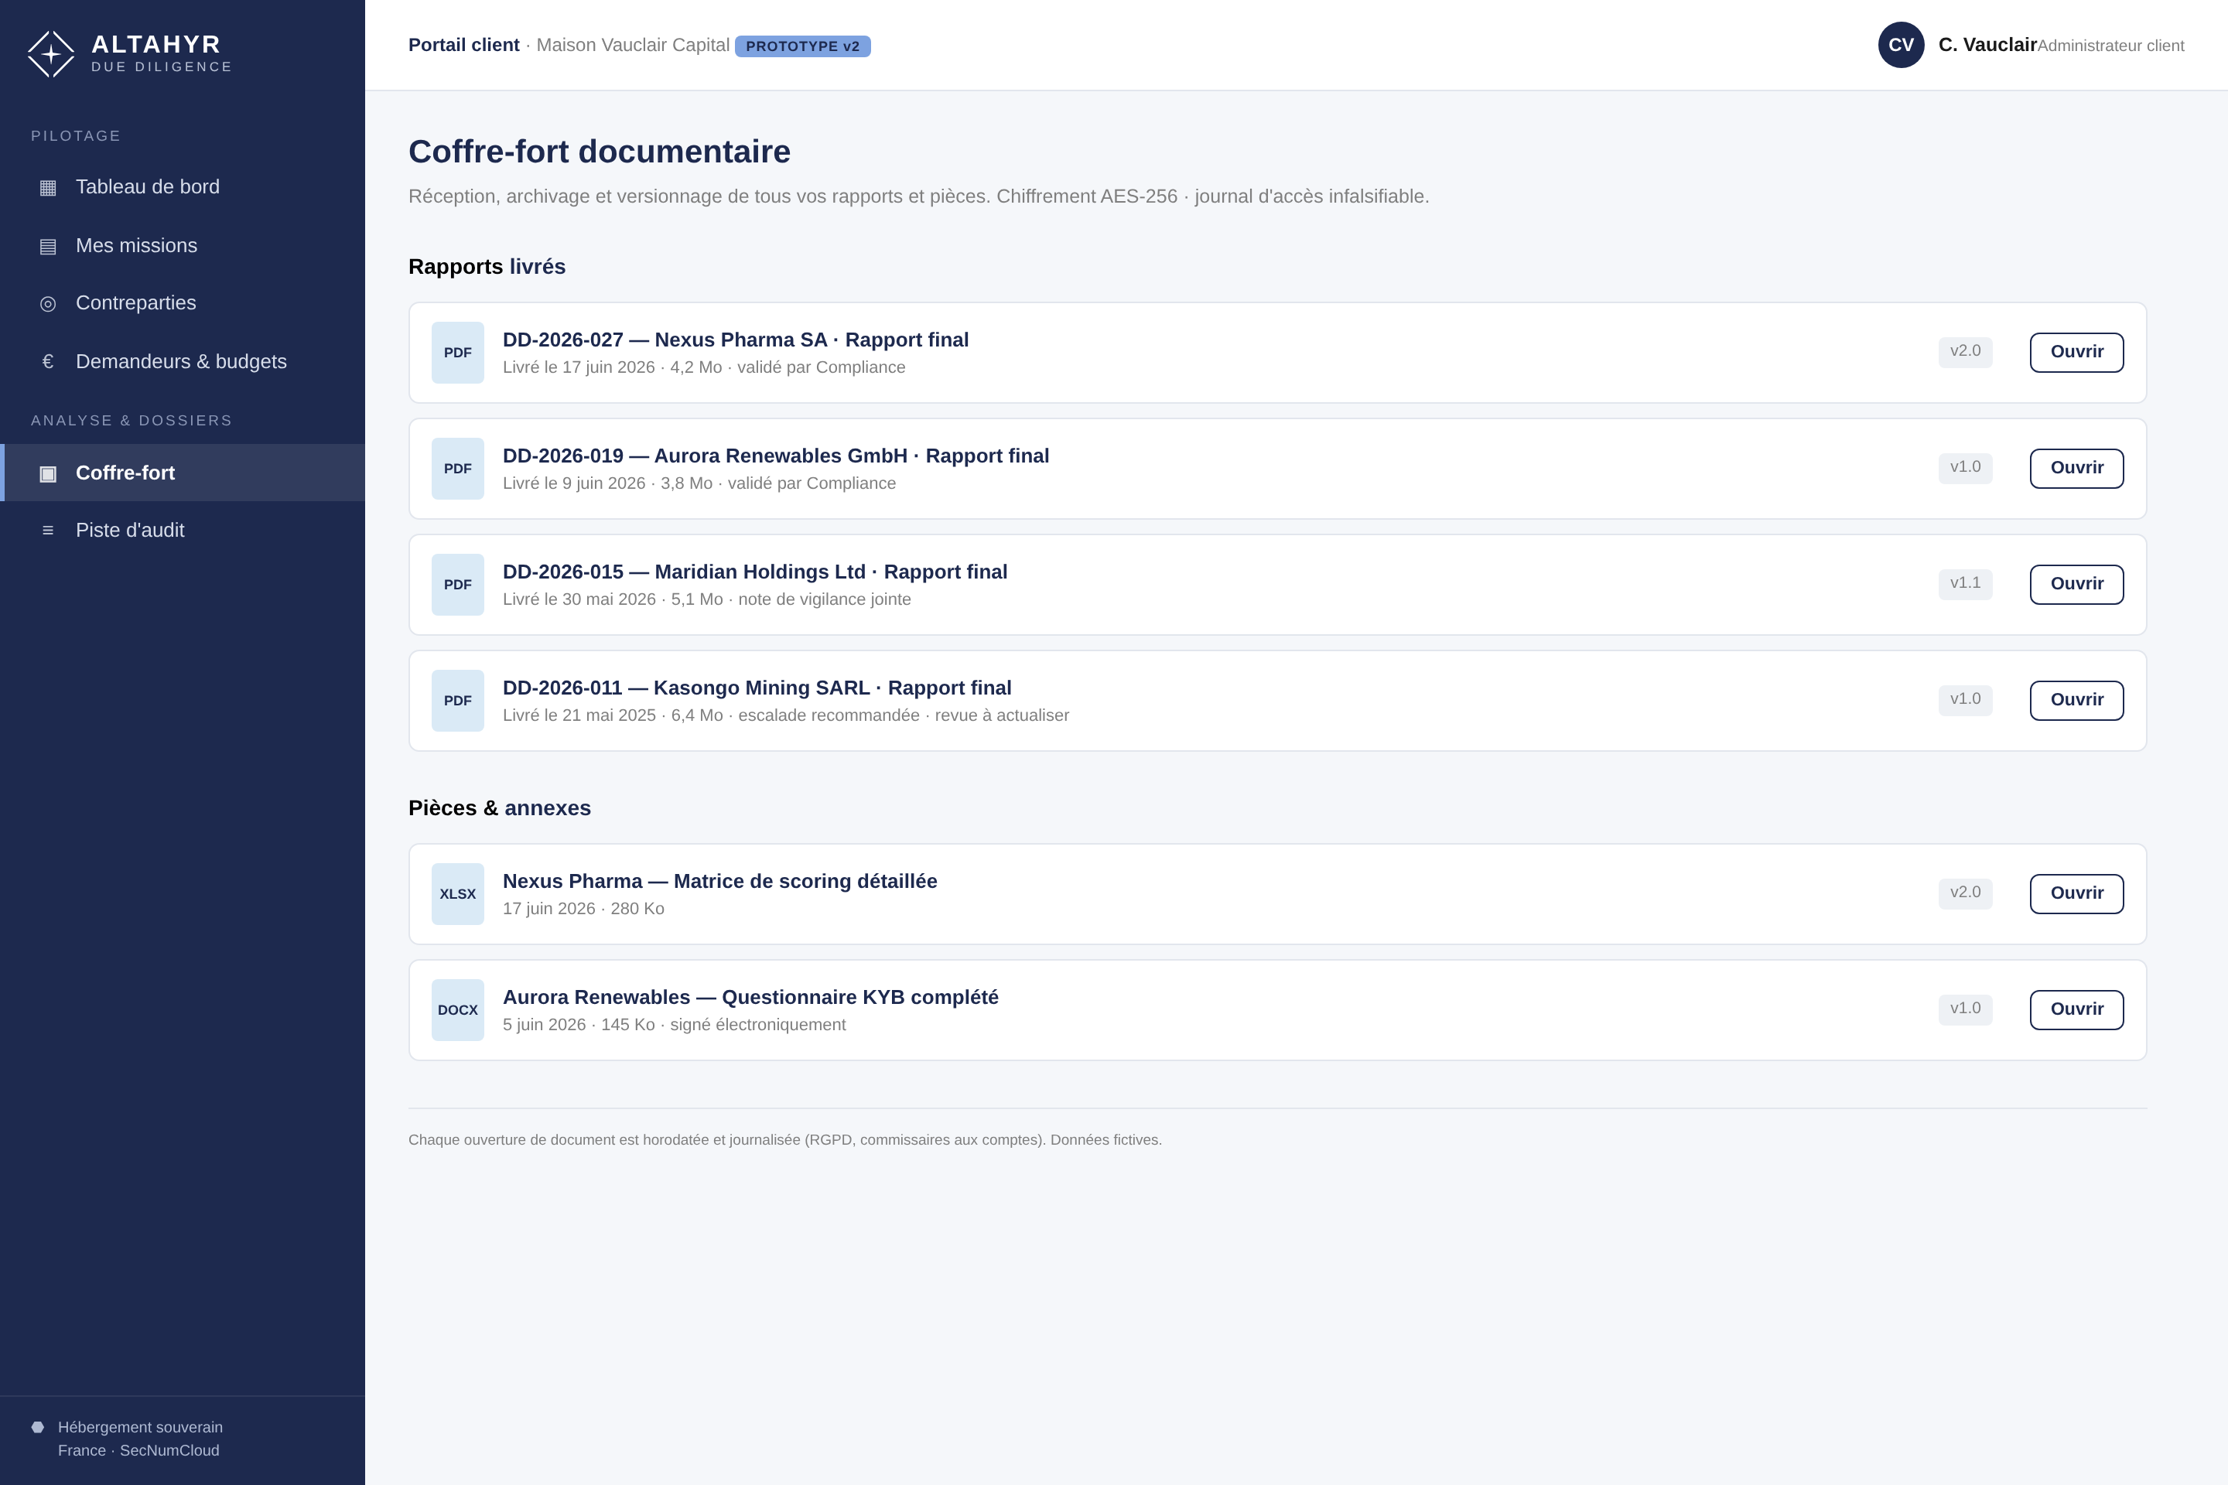This screenshot has height=1485, width=2228.
Task: Click the Coffre-fort safe icon
Action: [x=47, y=473]
